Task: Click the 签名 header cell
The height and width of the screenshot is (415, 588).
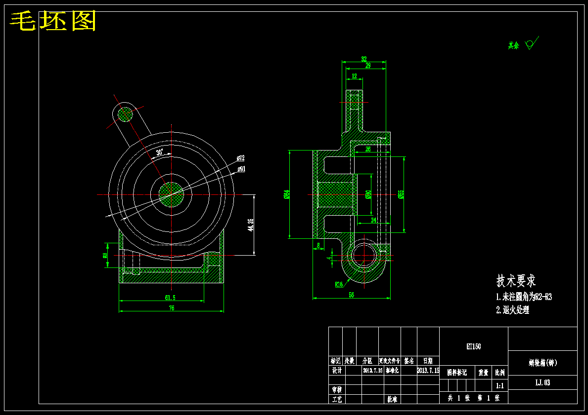Action: point(409,361)
